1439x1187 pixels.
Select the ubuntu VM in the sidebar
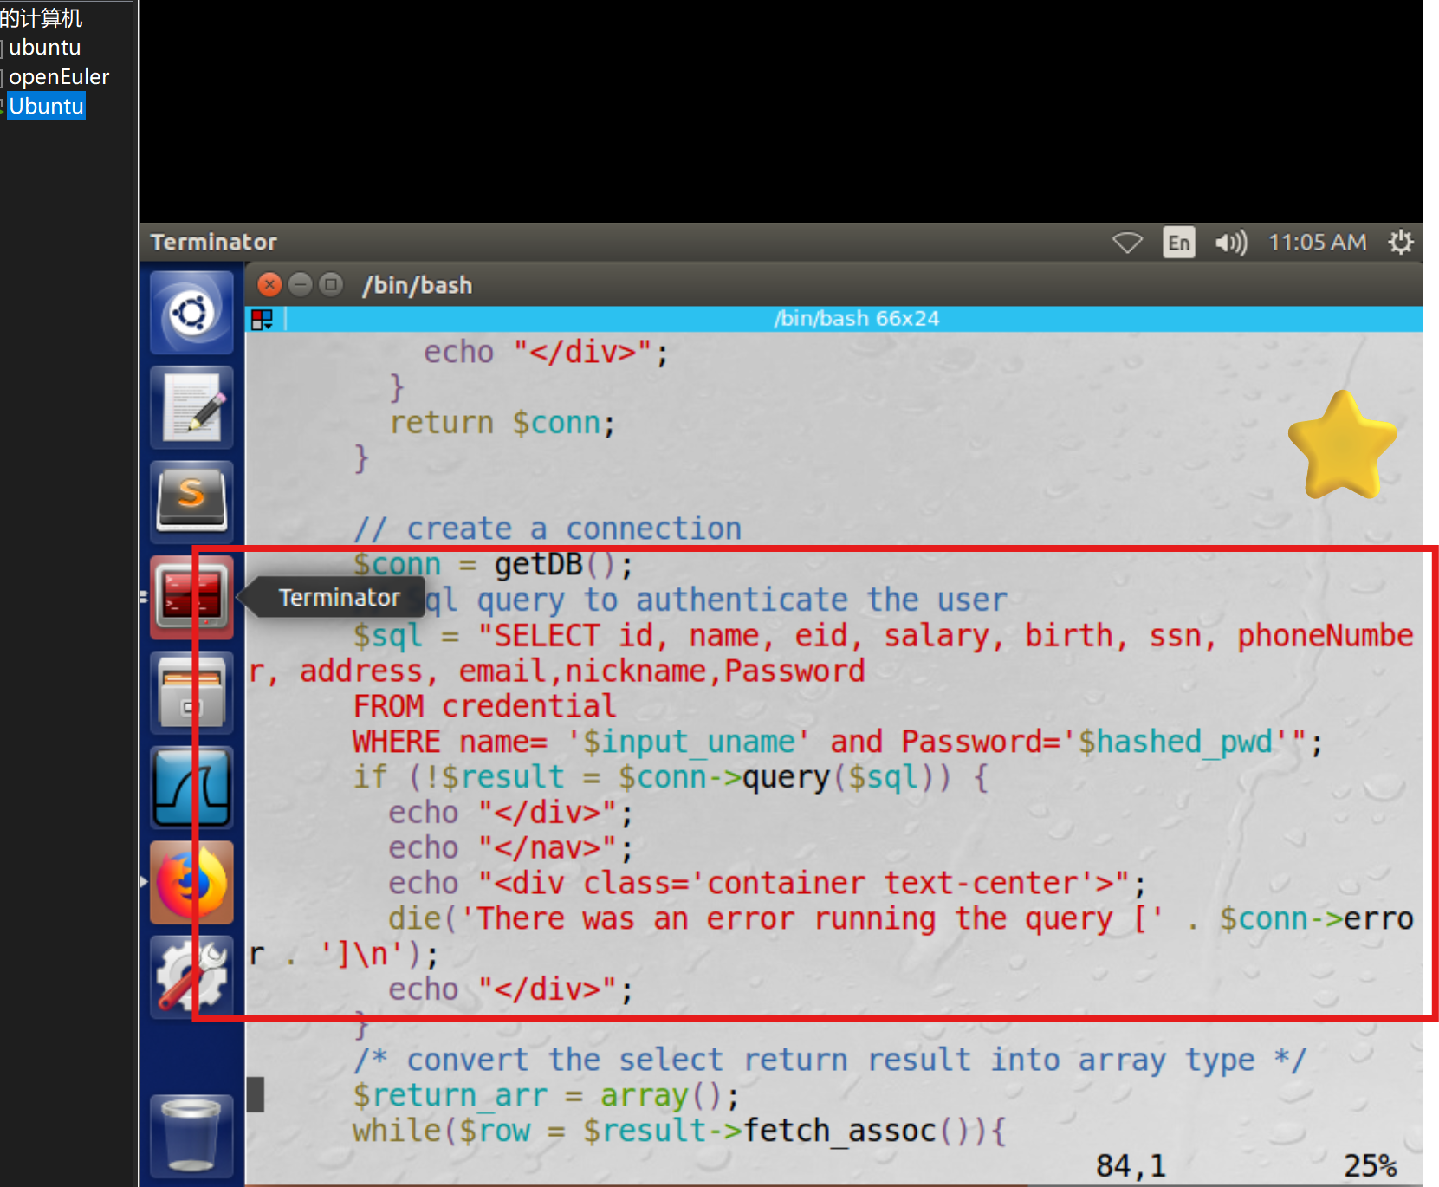pos(44,47)
